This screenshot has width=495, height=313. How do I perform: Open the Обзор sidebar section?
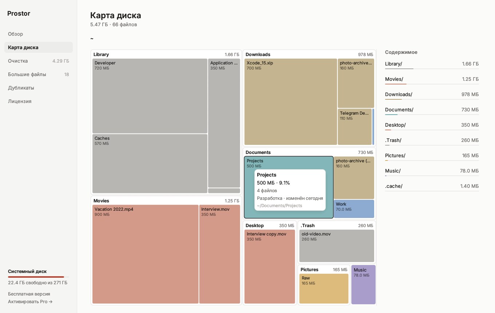[39, 34]
